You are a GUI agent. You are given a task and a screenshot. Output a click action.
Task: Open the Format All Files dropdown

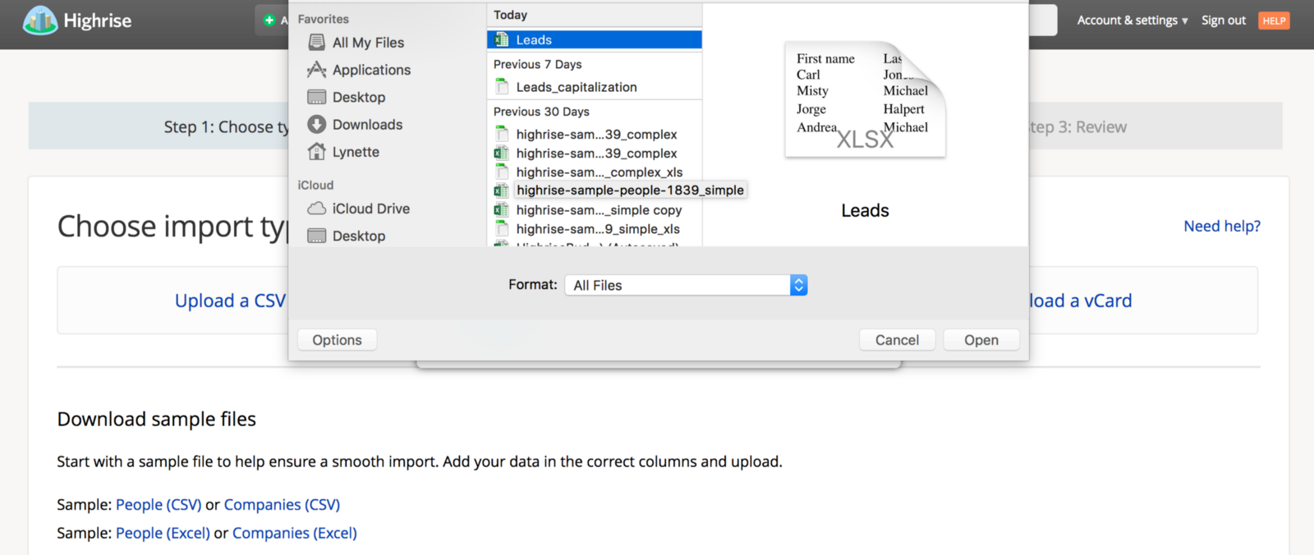pos(686,285)
